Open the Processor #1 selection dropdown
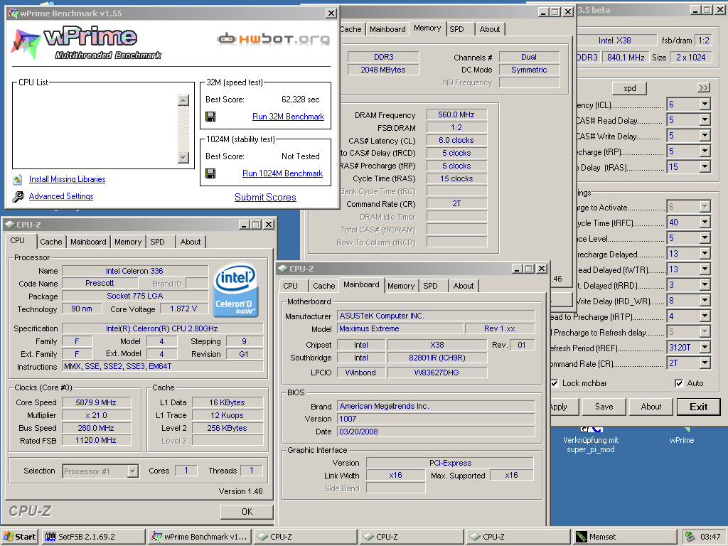 click(x=133, y=471)
